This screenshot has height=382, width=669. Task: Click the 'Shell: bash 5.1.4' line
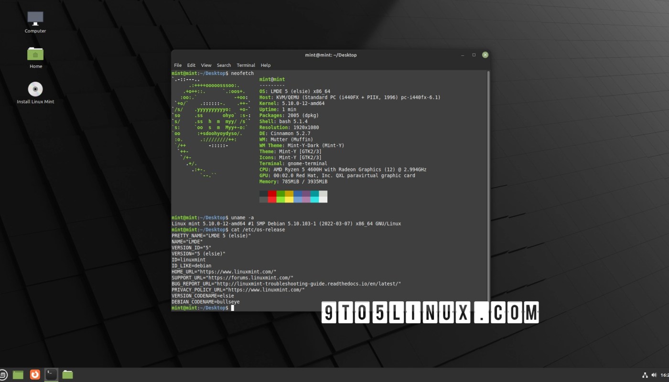tap(283, 121)
